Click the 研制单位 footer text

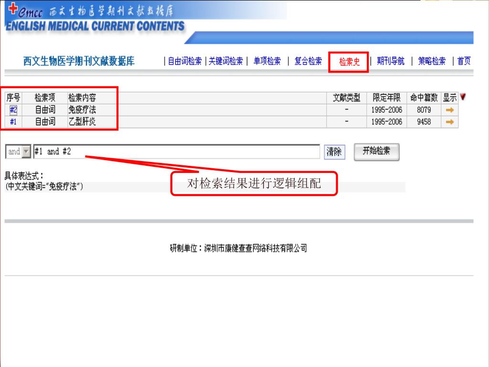(239, 248)
